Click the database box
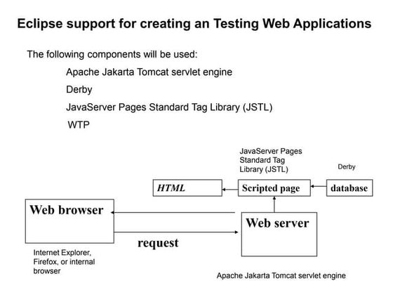The height and width of the screenshot is (295, 393). click(349, 188)
